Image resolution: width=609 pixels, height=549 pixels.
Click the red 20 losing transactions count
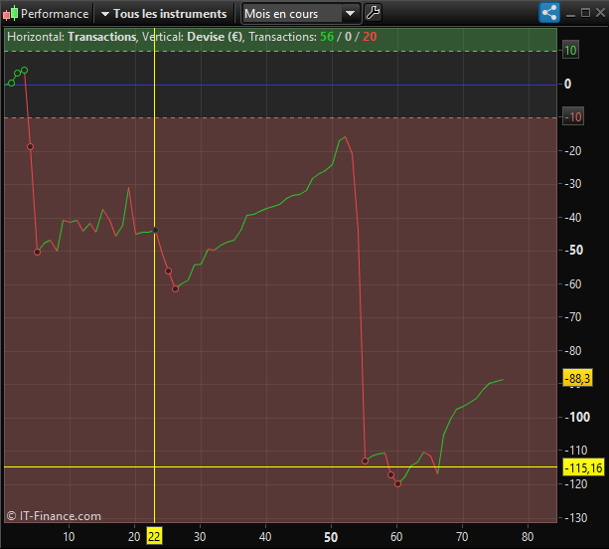click(x=370, y=37)
